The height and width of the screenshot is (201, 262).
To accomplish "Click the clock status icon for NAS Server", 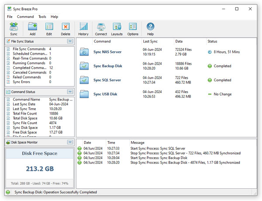I will (210, 52).
